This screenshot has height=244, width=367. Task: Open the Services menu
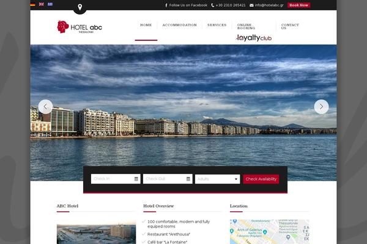(217, 25)
